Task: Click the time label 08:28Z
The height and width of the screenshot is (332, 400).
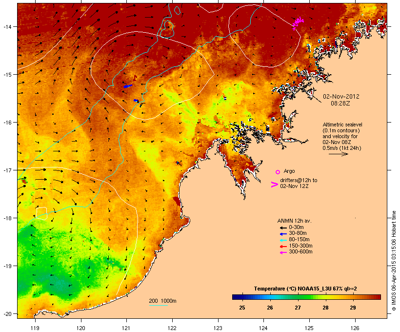Action: pos(340,104)
